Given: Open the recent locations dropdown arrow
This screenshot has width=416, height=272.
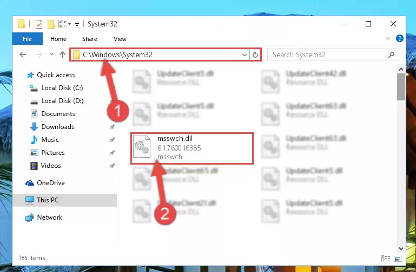Looking at the screenshot, I should pyautogui.click(x=51, y=55).
